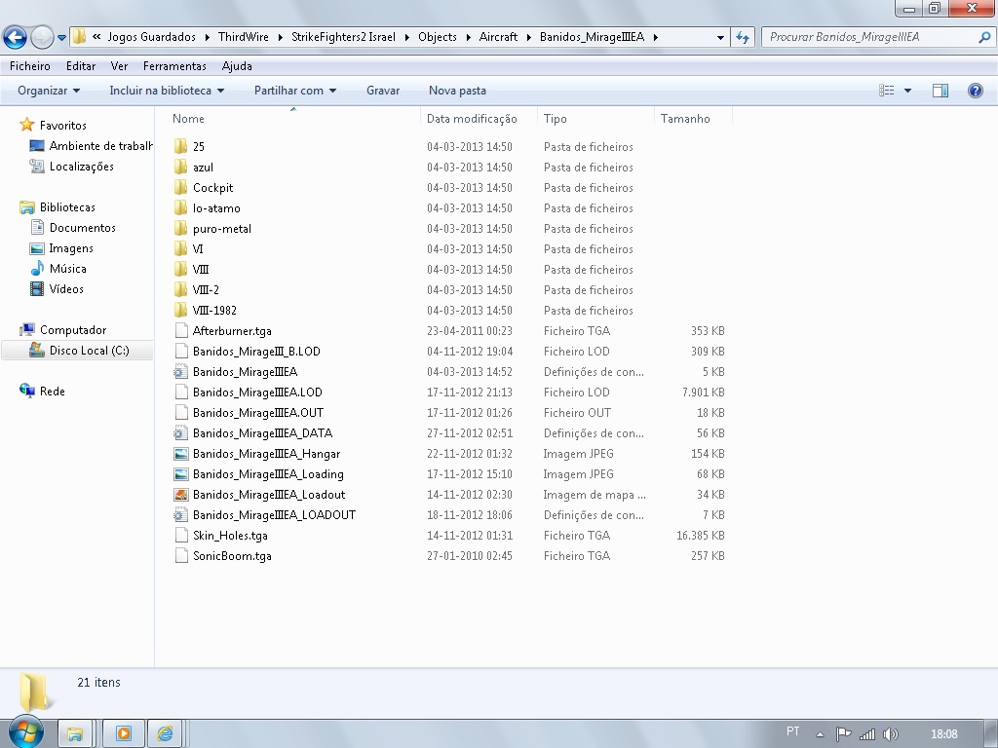Expand the arrow after Banidos_MirageIIIEA breadcrumb

655,37
